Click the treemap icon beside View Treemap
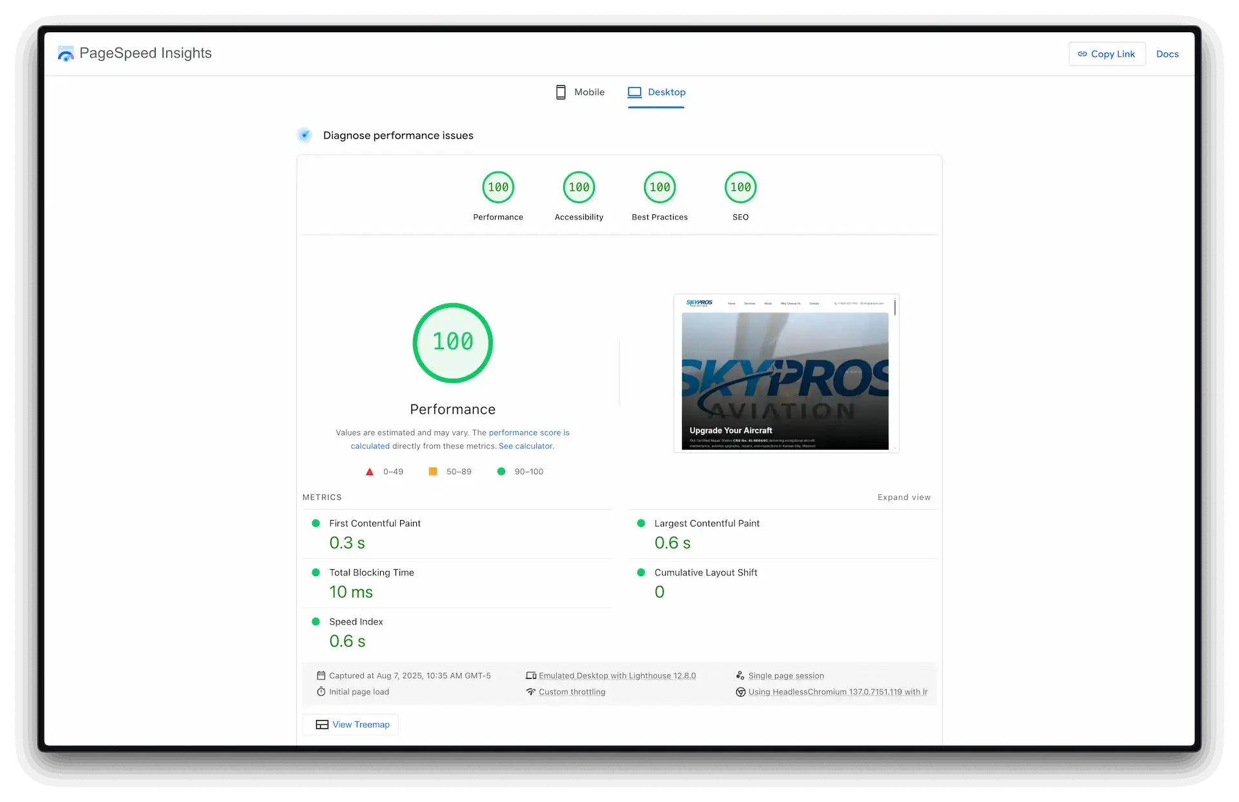The image size is (1239, 802). tap(322, 725)
